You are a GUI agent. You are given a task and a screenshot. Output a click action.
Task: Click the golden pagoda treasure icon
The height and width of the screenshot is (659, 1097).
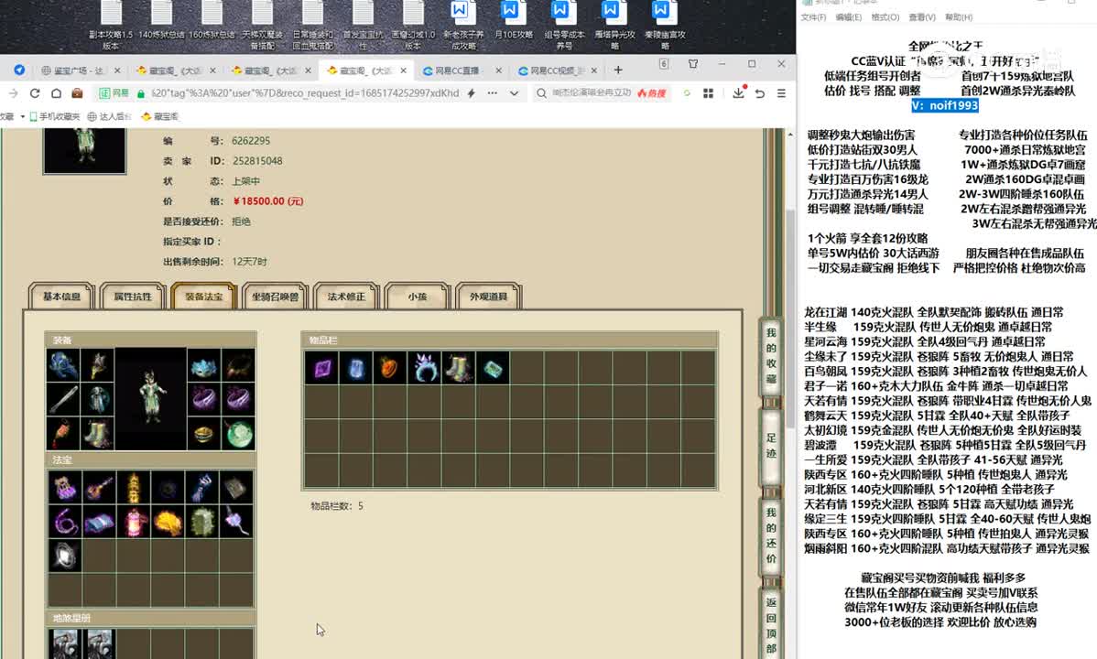(x=134, y=488)
